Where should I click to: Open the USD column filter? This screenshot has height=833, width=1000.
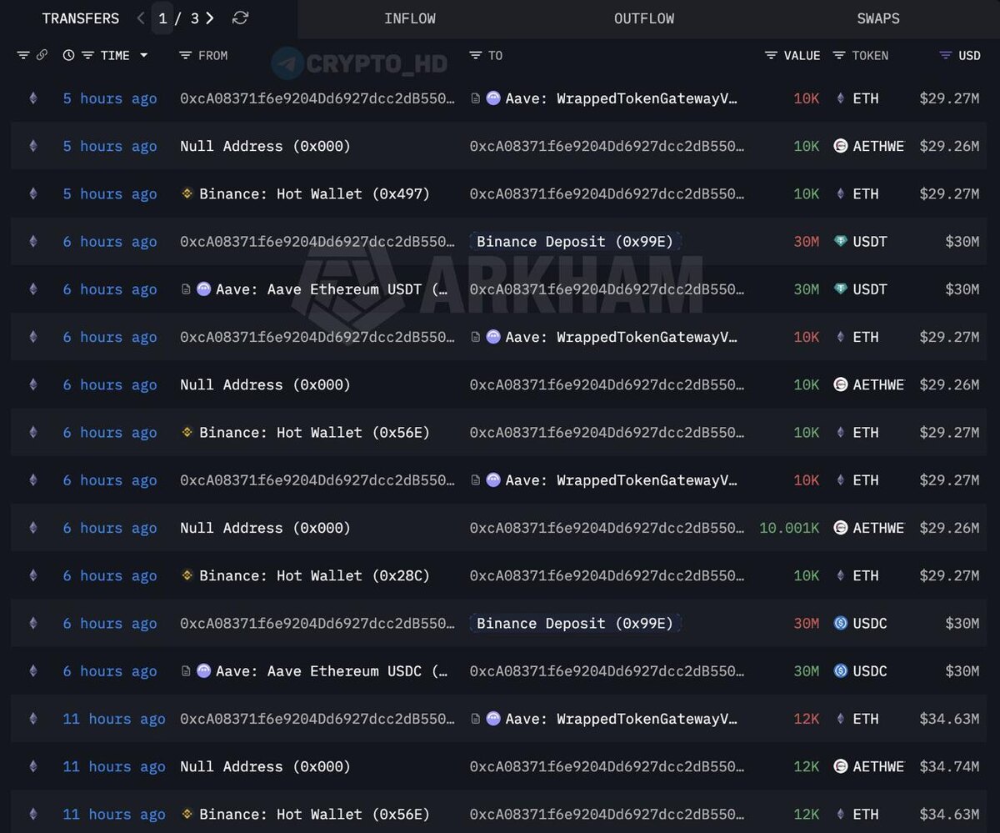pyautogui.click(x=945, y=56)
